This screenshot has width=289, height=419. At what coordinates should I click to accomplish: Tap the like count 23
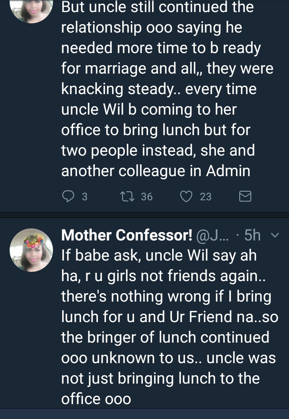coord(206,197)
